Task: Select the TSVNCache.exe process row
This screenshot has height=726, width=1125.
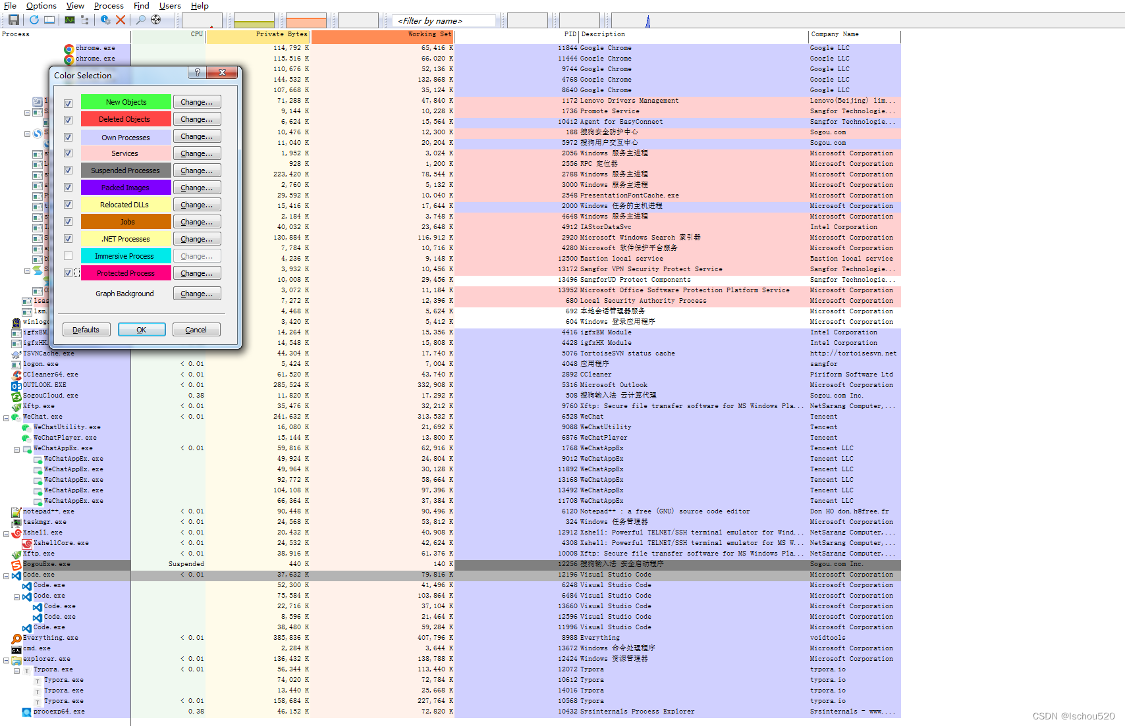Action: [x=450, y=353]
